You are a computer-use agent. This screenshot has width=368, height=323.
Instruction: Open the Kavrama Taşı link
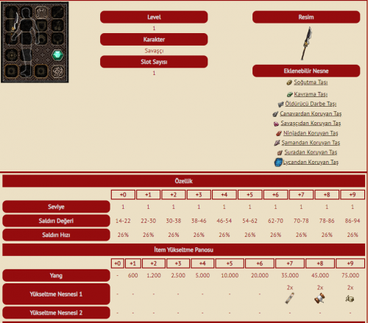(311, 94)
